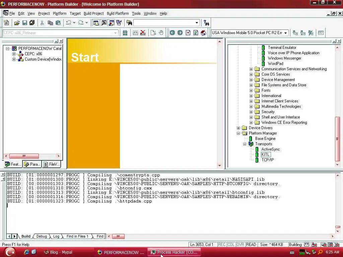
Task: Click the Window List toolbar icon
Action: [119, 23]
